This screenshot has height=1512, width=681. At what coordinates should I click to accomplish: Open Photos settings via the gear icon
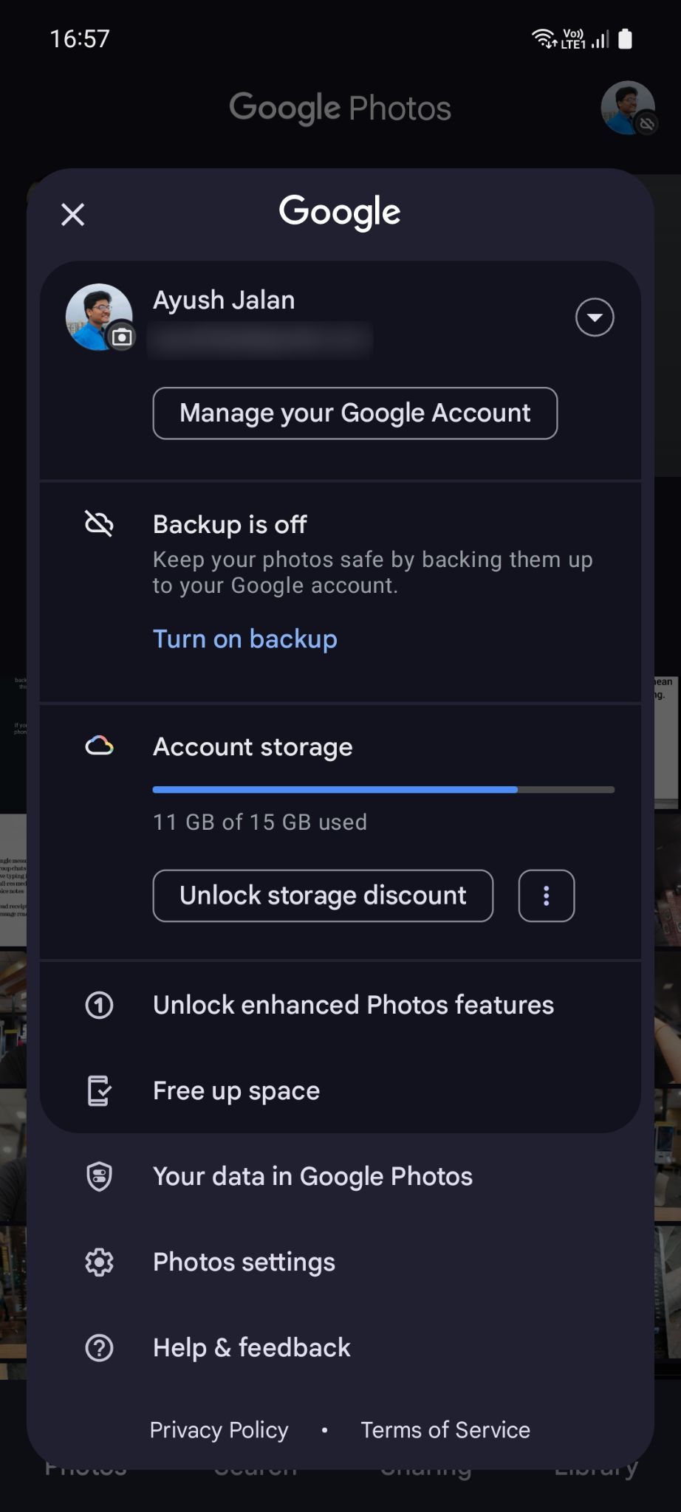click(x=98, y=1262)
